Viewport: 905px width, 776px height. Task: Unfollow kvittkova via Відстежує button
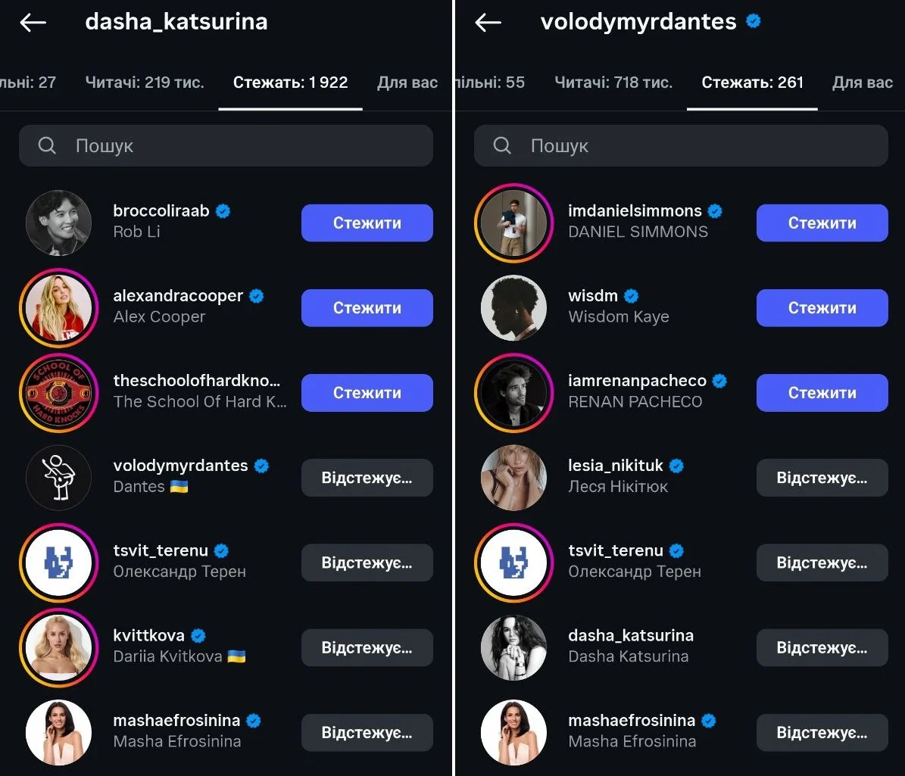pyautogui.click(x=367, y=647)
